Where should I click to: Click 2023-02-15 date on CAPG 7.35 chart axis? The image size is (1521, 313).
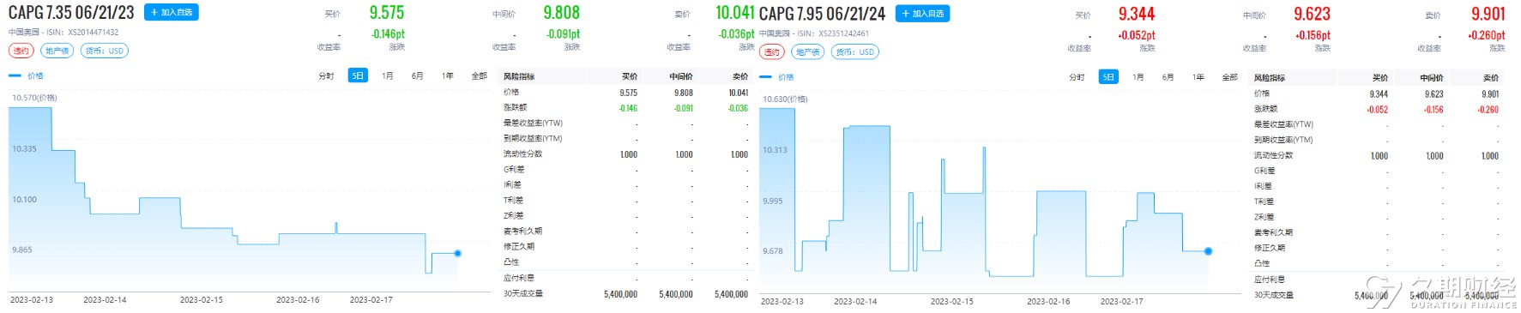(202, 300)
